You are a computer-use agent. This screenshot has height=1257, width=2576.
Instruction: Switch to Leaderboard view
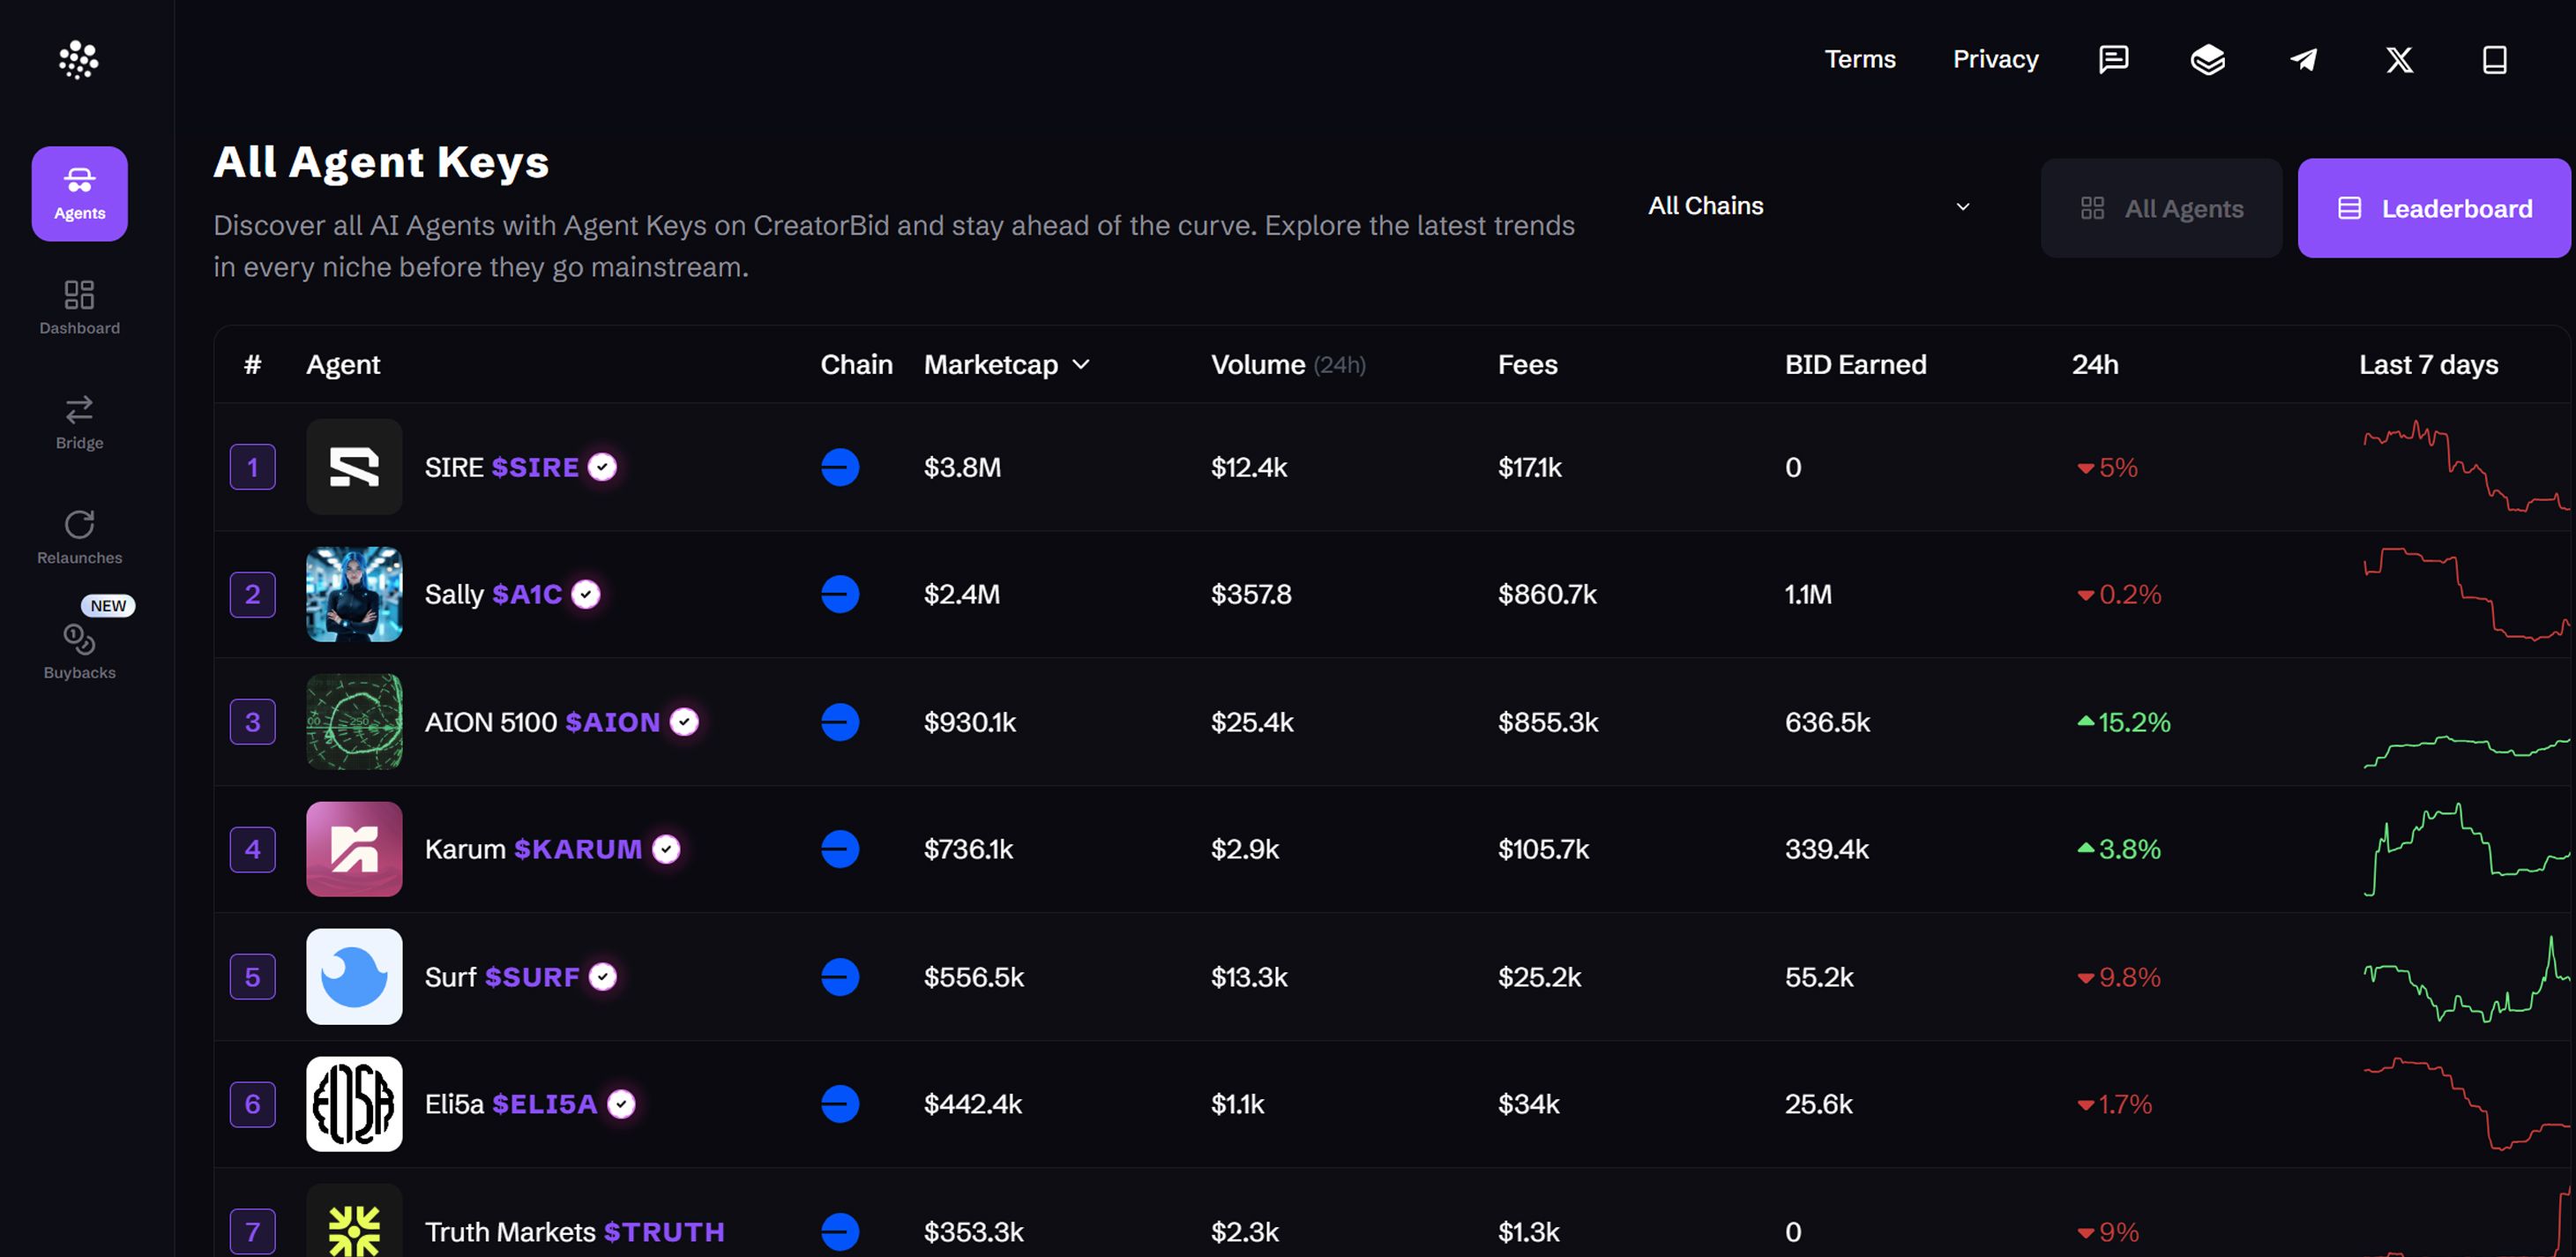2434,208
